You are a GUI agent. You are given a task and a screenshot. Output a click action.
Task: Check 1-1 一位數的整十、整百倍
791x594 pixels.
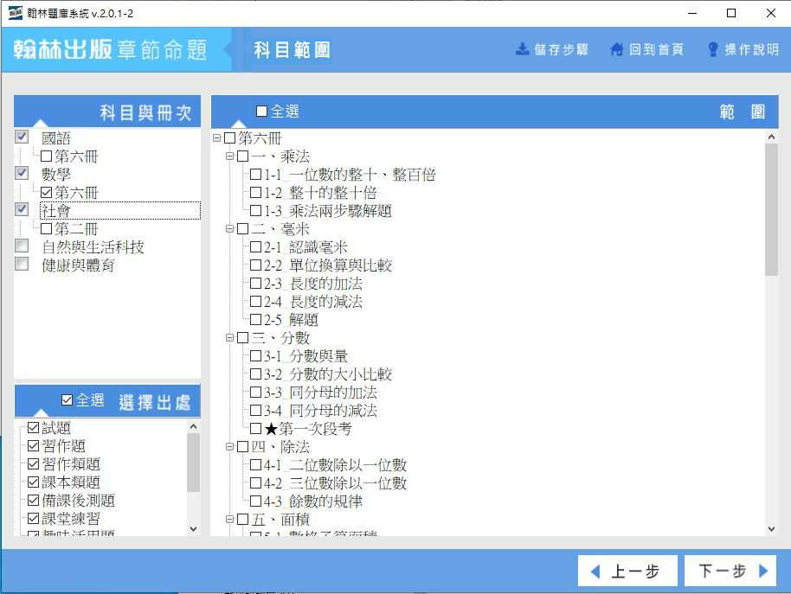pos(256,175)
